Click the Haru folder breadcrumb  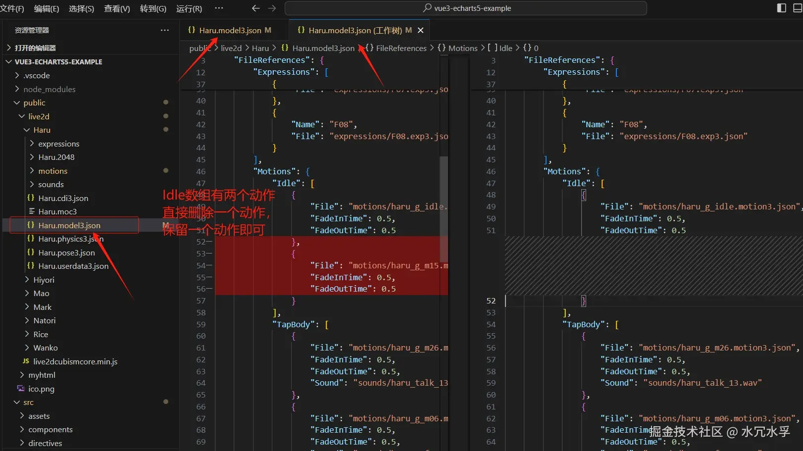coord(260,48)
